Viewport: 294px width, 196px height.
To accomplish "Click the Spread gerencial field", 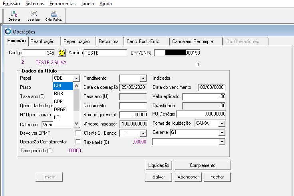I will [133, 115].
